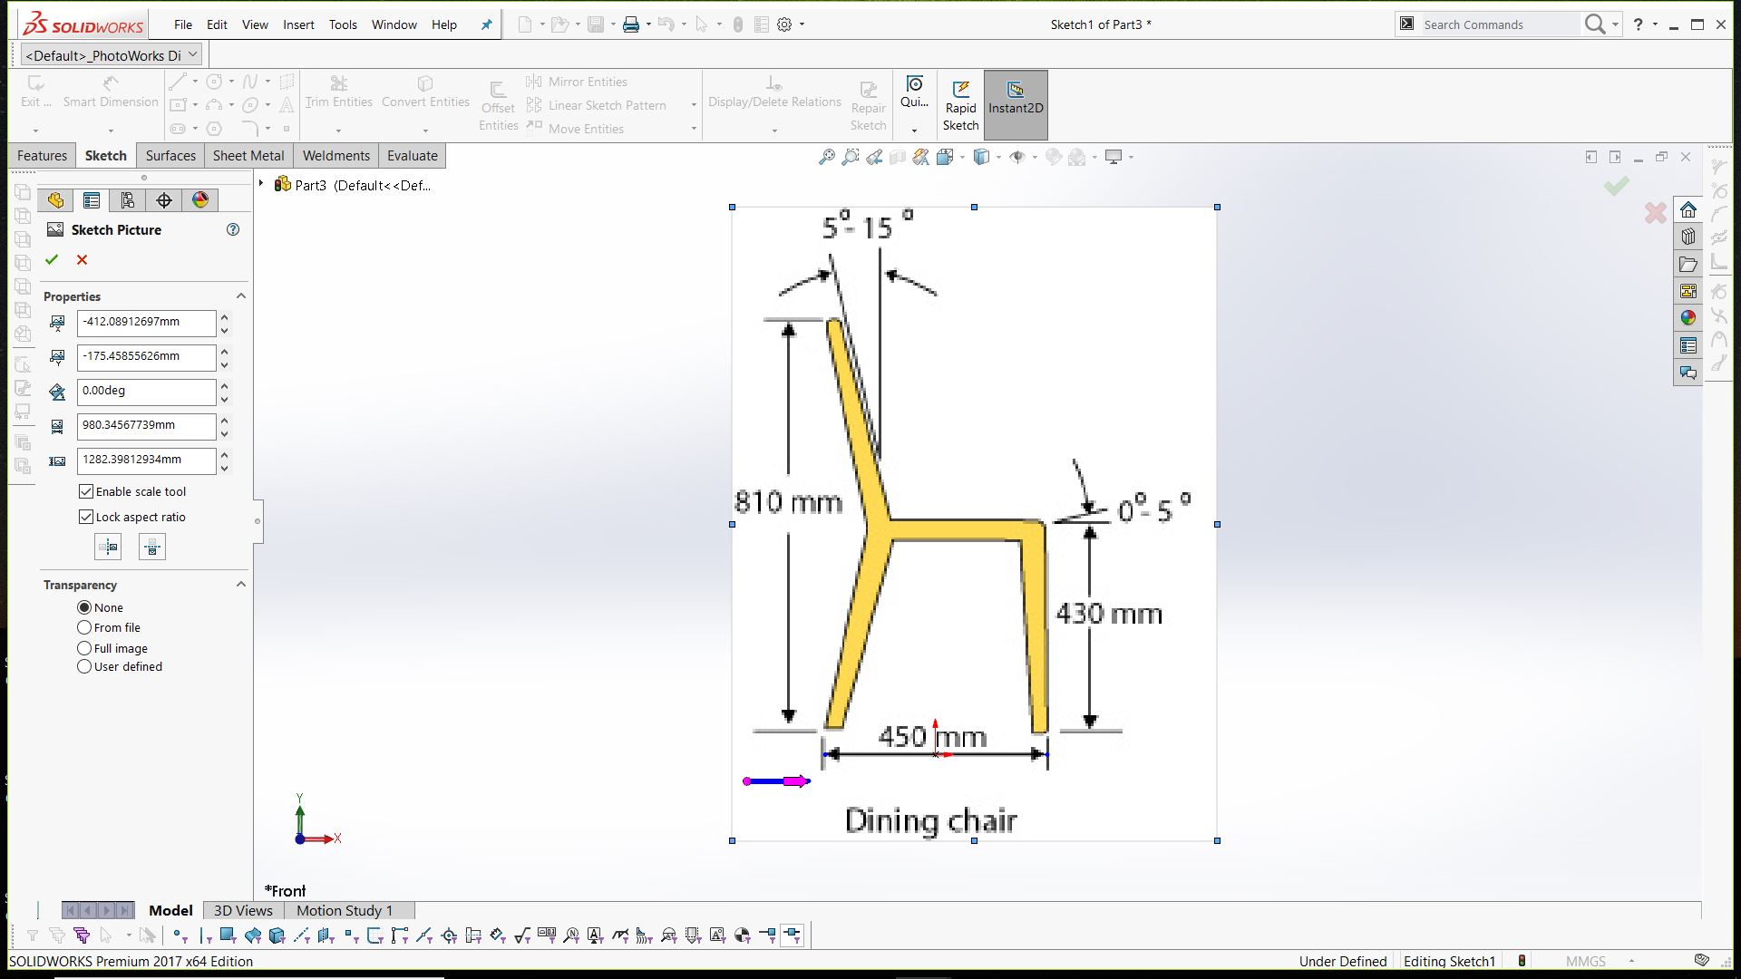
Task: Open the DisplayManager appearance tab icon
Action: click(x=200, y=200)
